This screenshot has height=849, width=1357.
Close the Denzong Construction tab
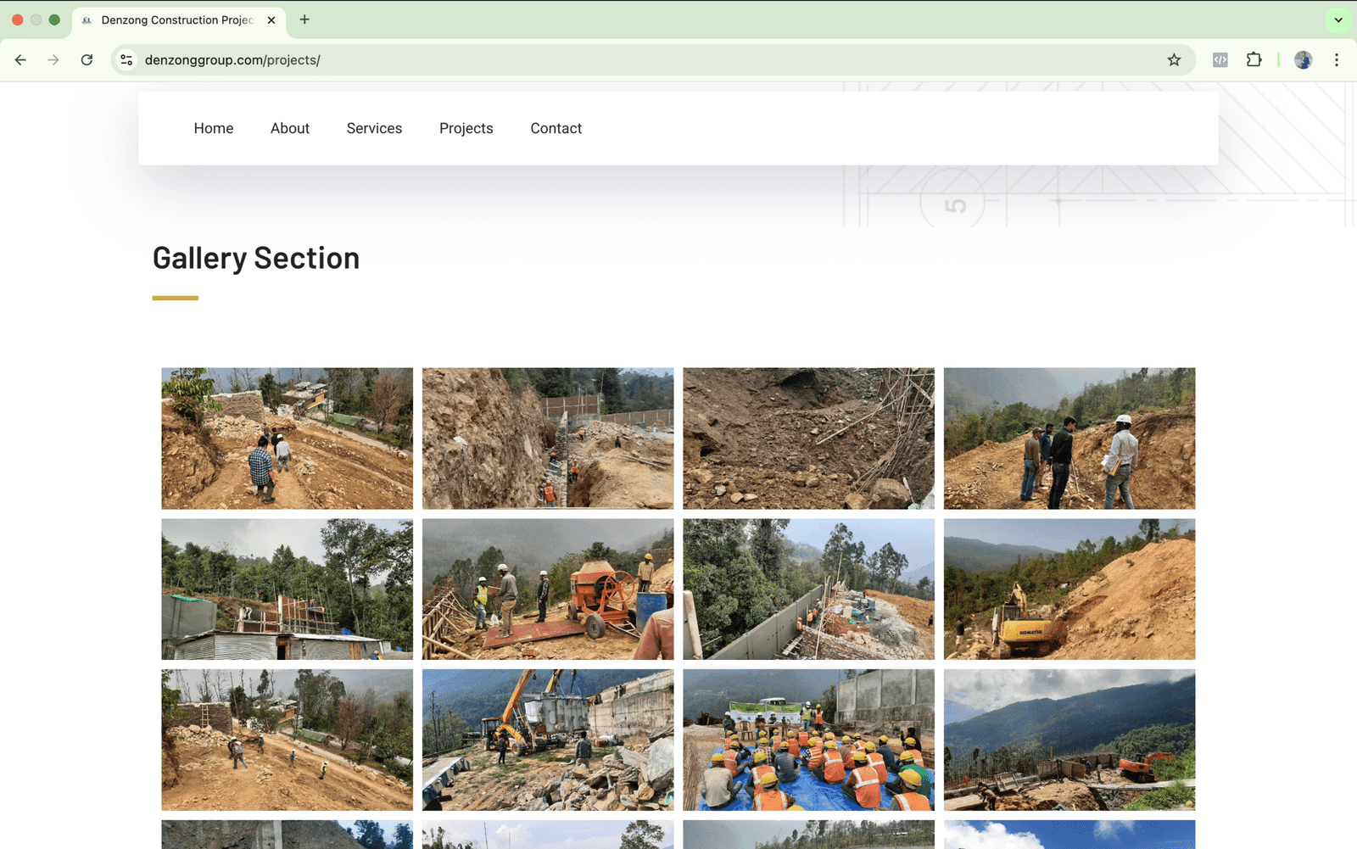pyautogui.click(x=271, y=20)
